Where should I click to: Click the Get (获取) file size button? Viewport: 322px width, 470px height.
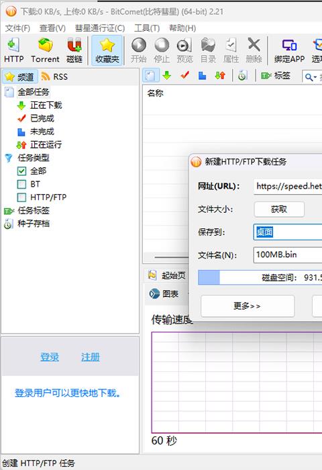pyautogui.click(x=279, y=209)
